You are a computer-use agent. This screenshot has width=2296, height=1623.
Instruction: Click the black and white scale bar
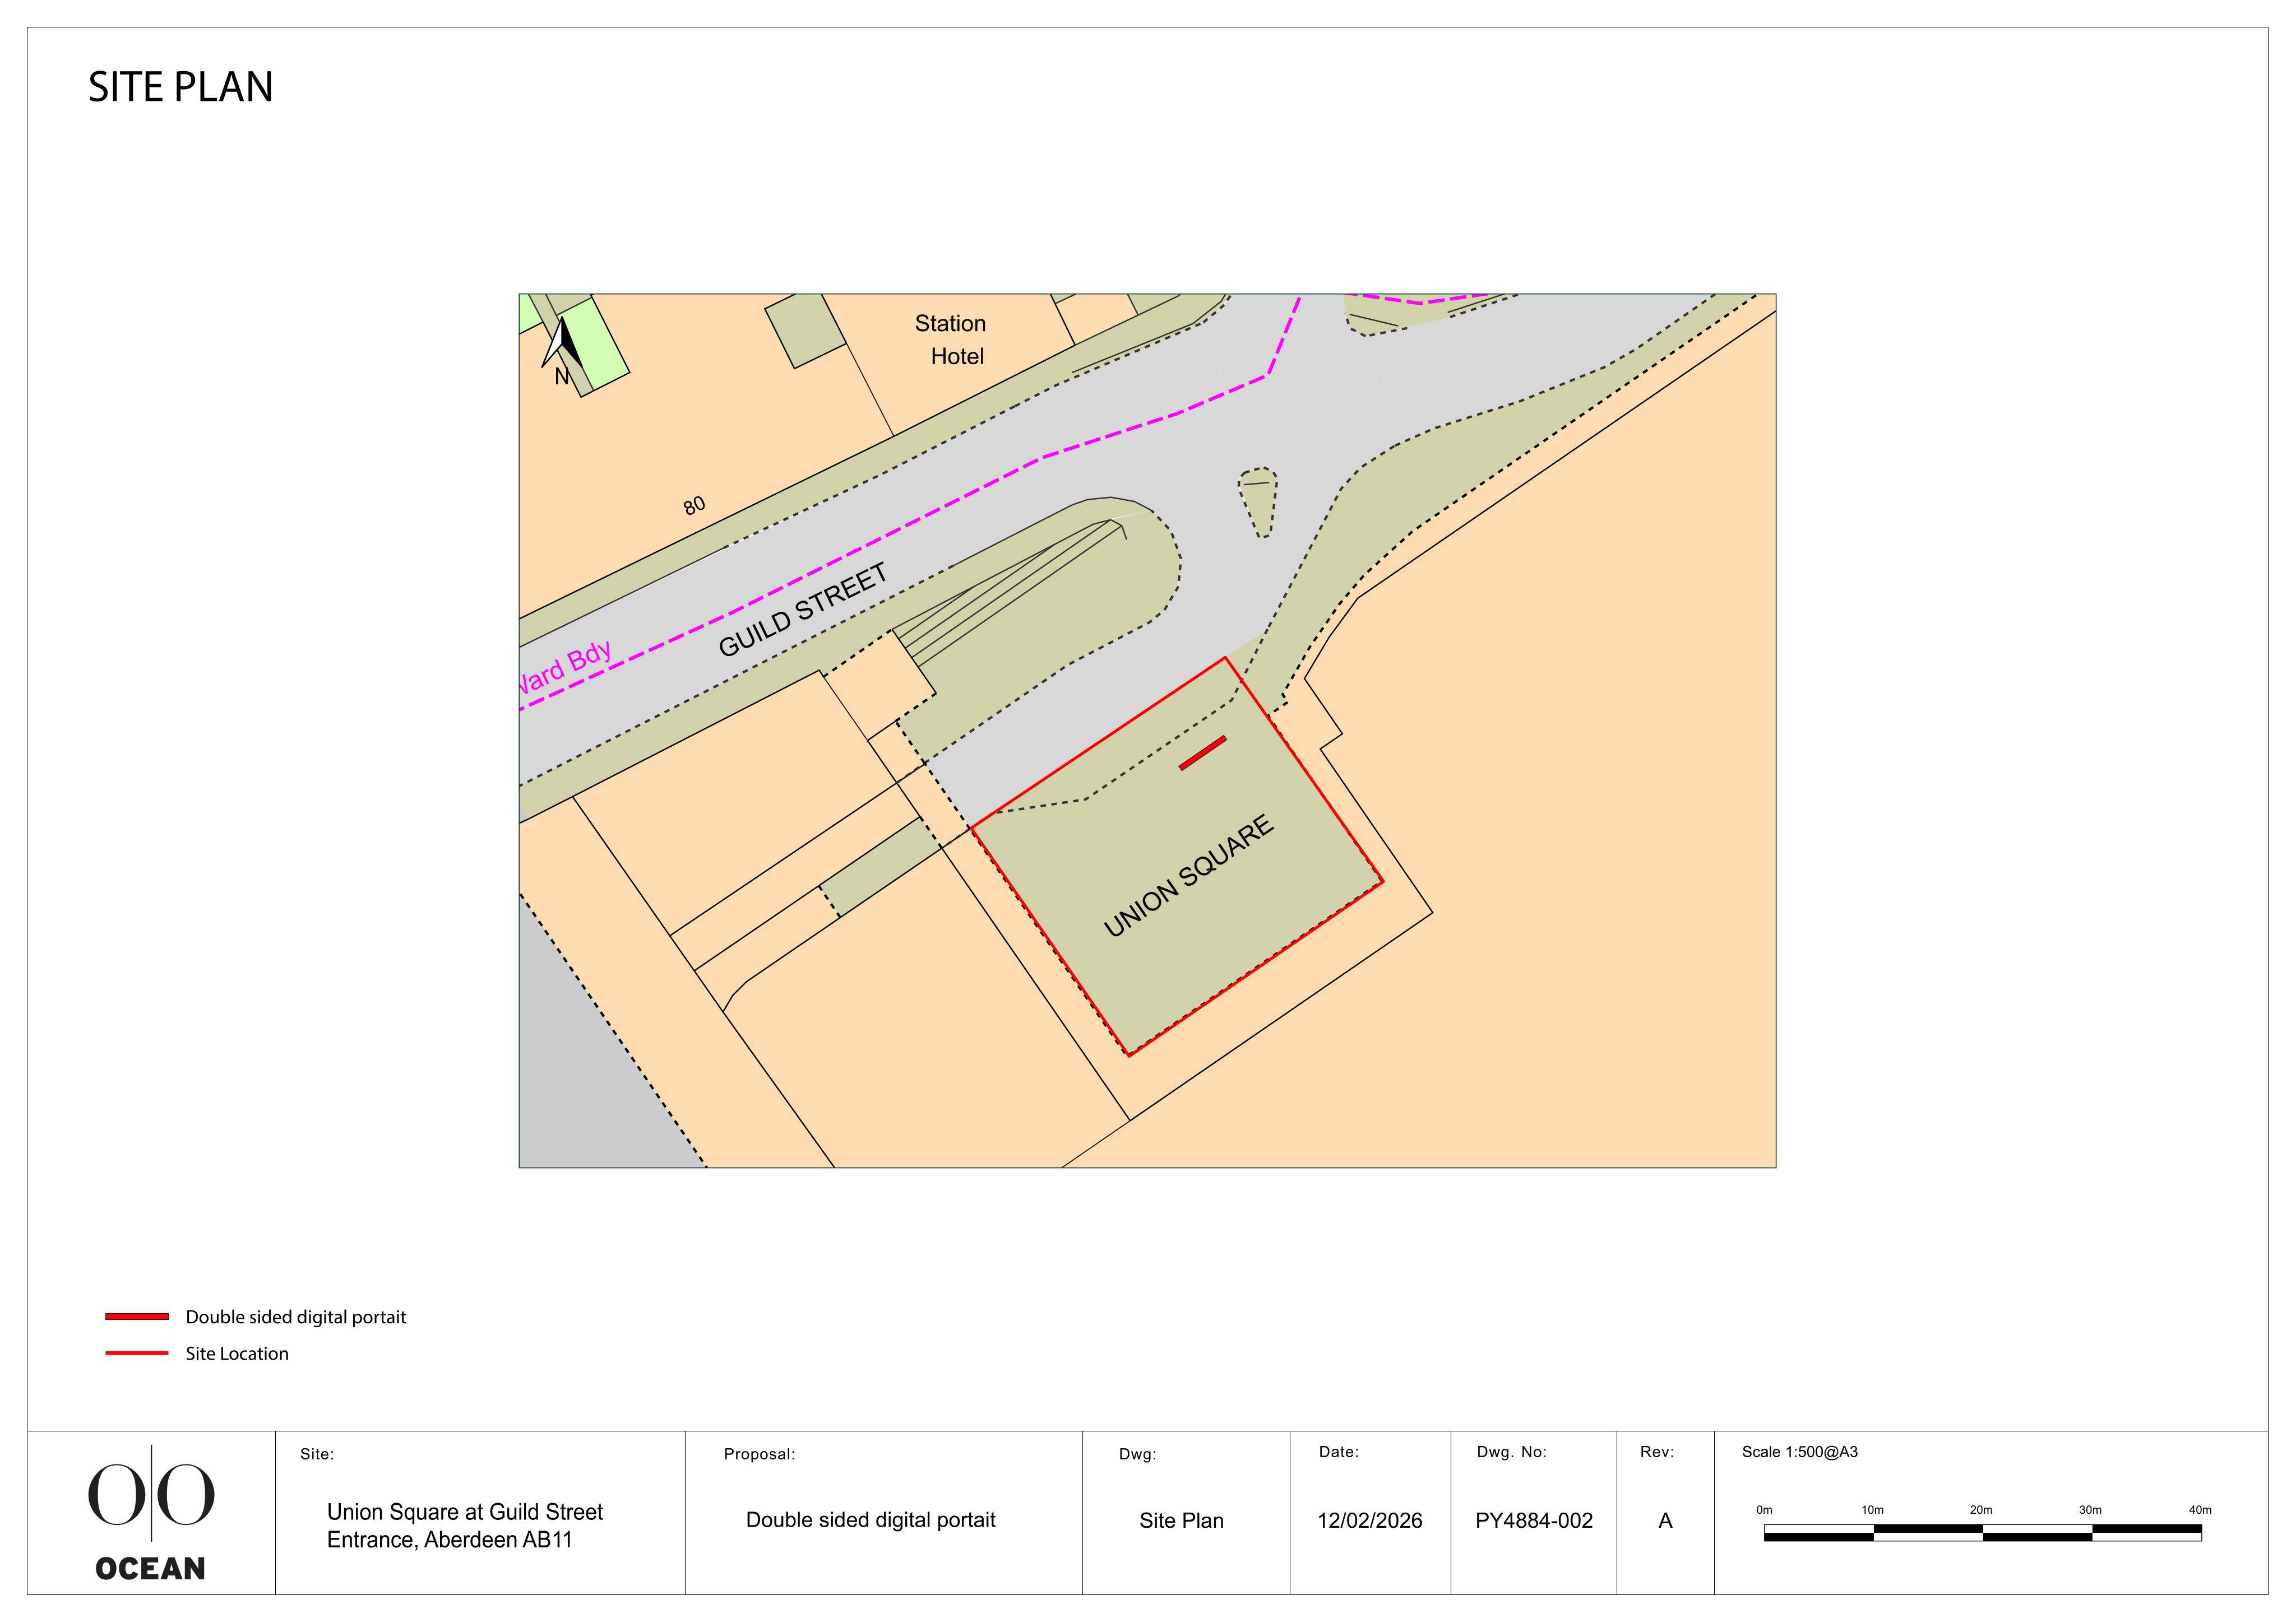[1983, 1533]
